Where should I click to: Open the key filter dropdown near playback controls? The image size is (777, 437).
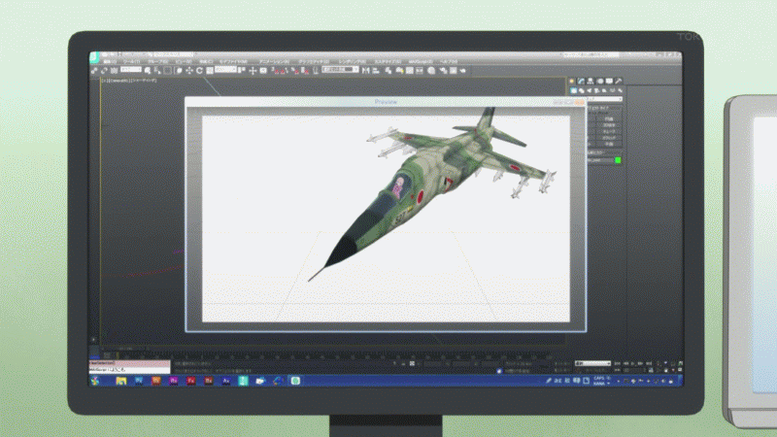click(x=592, y=363)
